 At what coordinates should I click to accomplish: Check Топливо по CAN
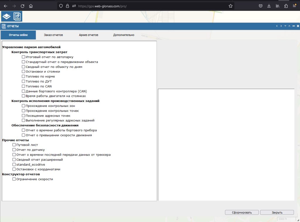[x=23, y=86]
